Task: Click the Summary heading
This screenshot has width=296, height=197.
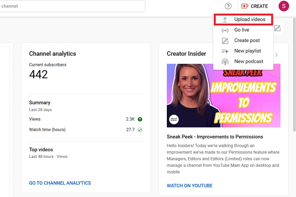Action: [40, 103]
